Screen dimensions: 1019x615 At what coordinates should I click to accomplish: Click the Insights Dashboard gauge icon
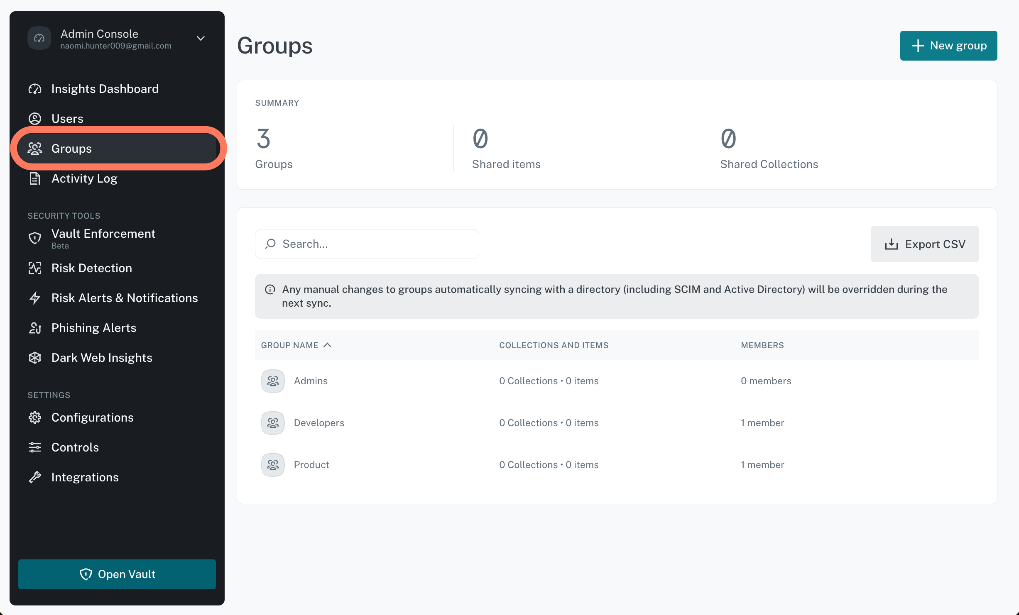click(x=35, y=89)
